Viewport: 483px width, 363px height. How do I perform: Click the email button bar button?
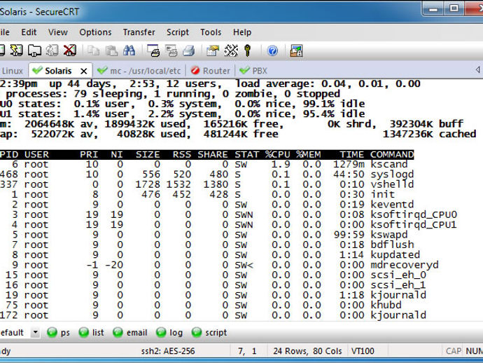[130, 332]
